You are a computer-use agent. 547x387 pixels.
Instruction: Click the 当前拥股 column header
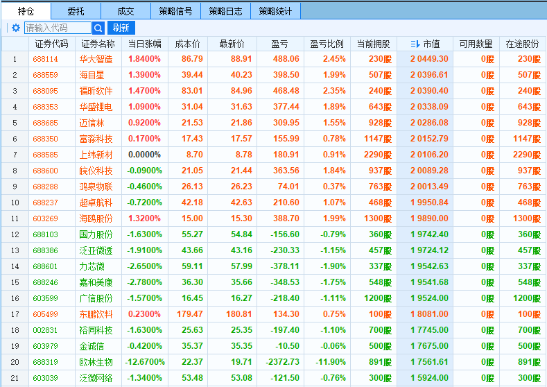point(373,44)
